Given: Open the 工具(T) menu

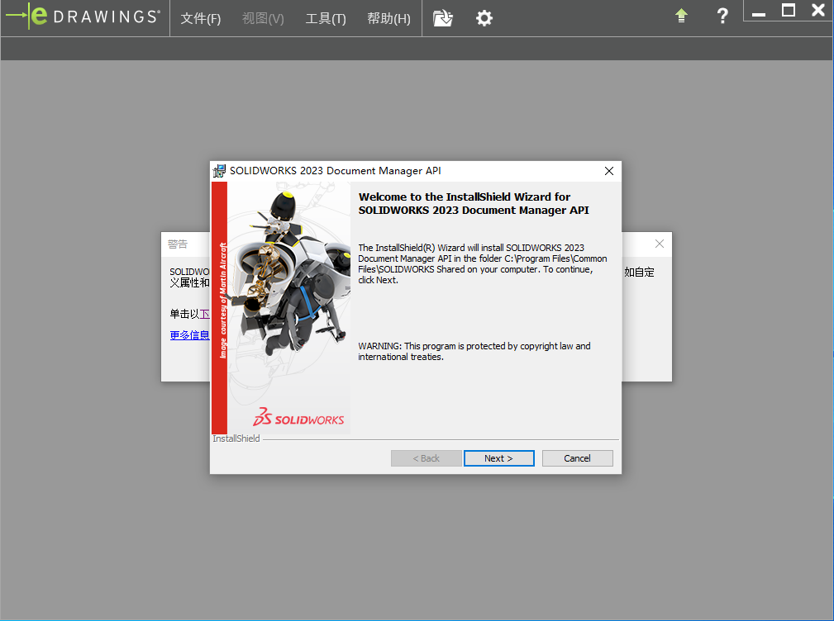Looking at the screenshot, I should coord(326,19).
